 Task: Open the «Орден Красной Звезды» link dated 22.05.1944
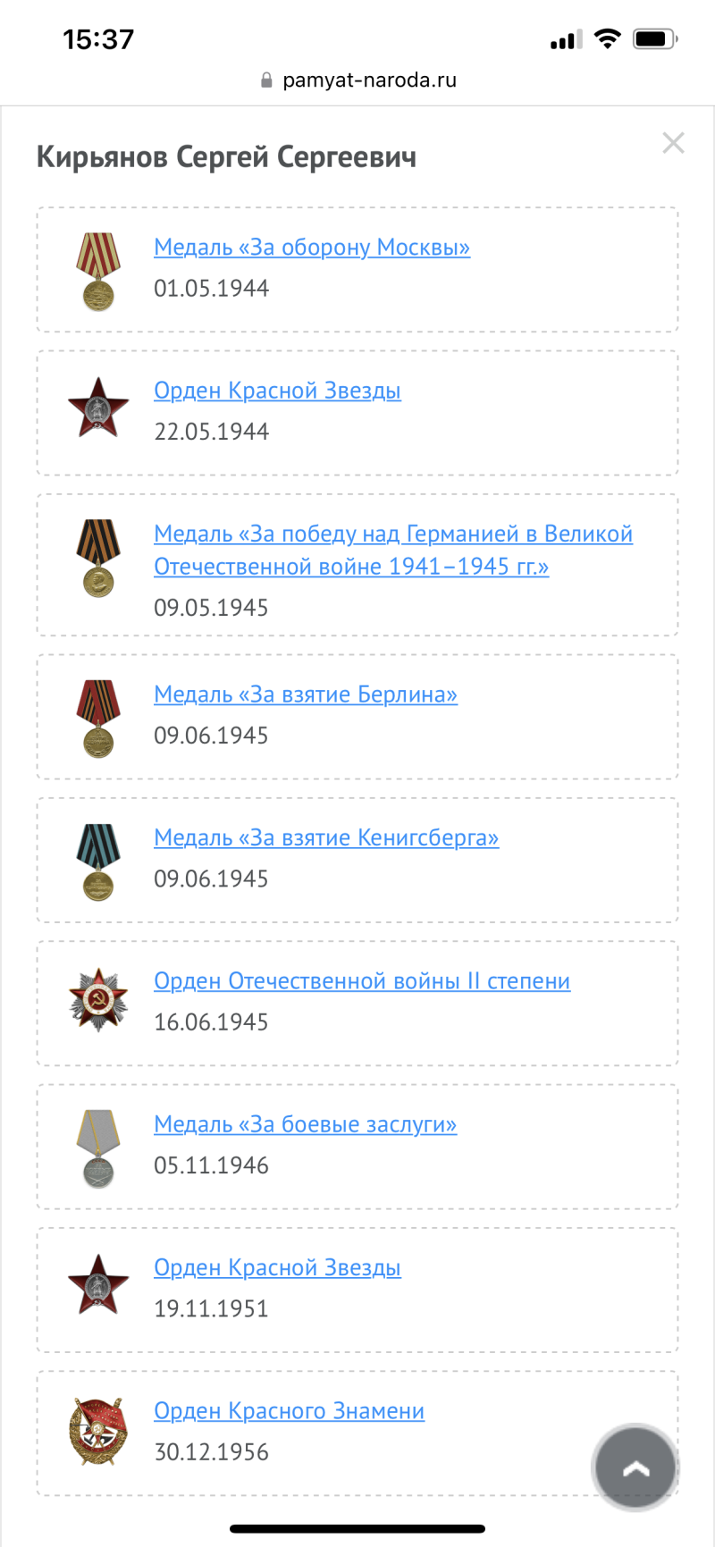pos(277,391)
